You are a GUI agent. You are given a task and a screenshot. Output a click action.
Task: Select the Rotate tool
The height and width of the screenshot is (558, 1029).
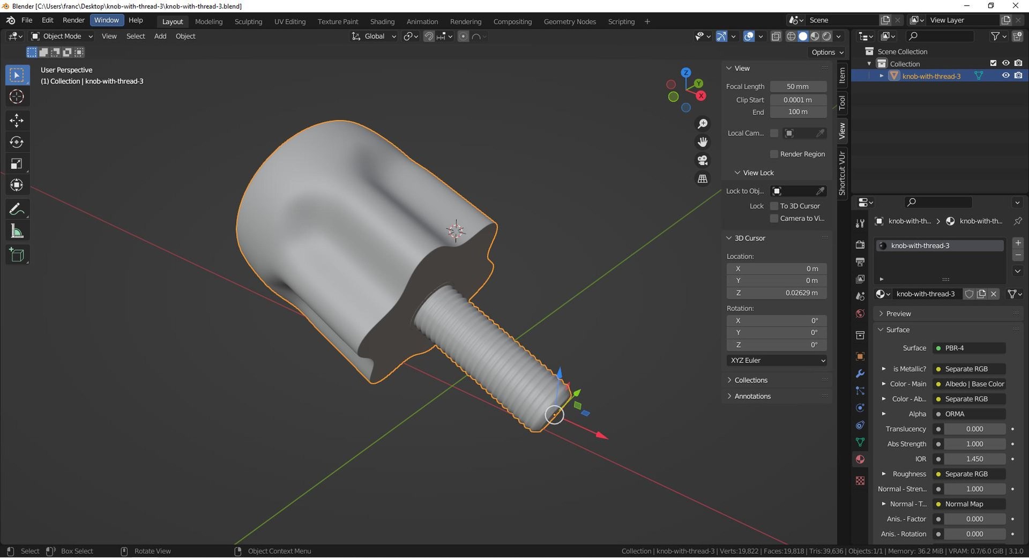(x=17, y=142)
